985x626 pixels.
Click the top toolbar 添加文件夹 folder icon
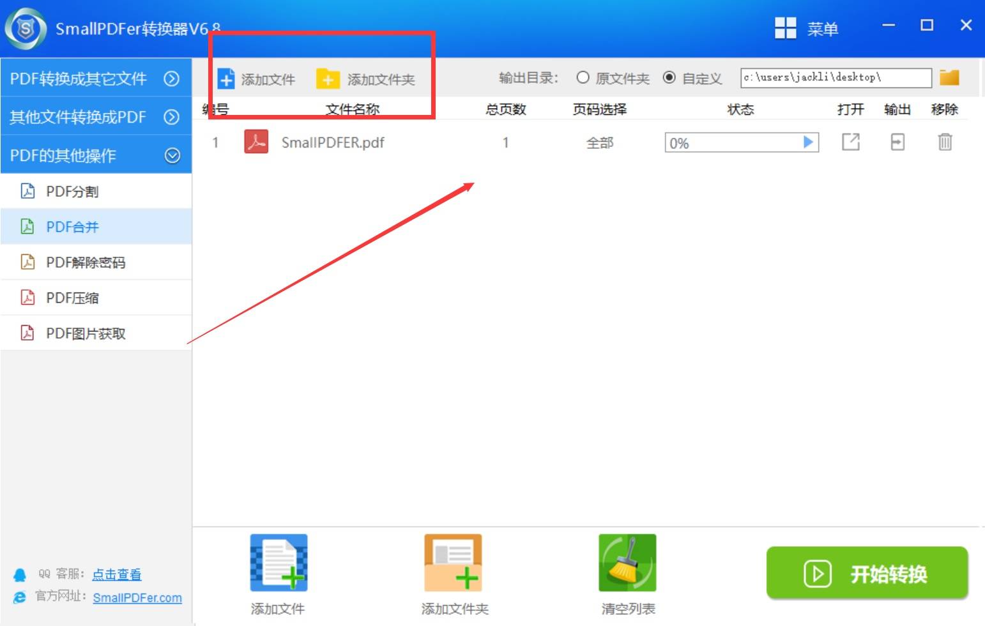328,79
